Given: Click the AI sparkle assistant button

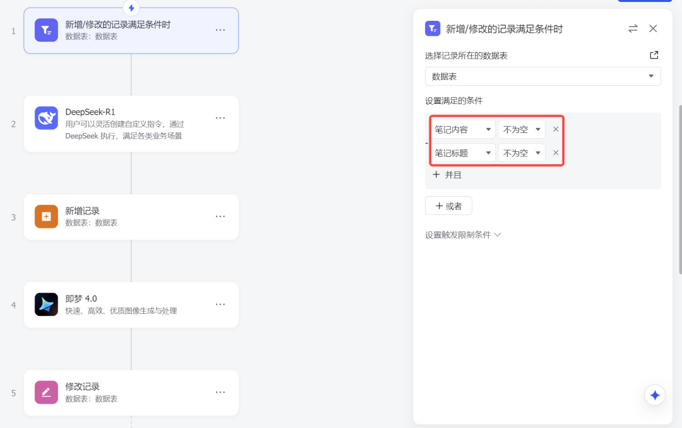Looking at the screenshot, I should coord(655,395).
